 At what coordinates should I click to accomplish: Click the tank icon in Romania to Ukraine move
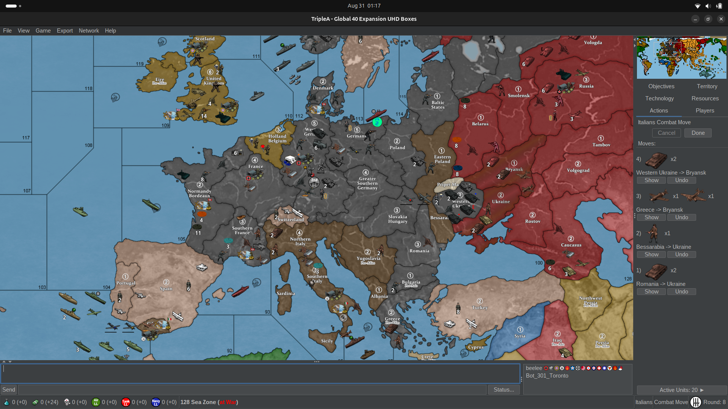pos(656,271)
